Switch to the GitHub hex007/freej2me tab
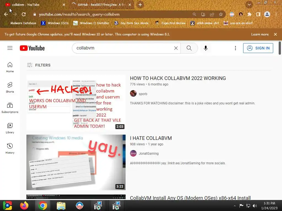Viewport: 282px width, 211px height. (101, 5)
